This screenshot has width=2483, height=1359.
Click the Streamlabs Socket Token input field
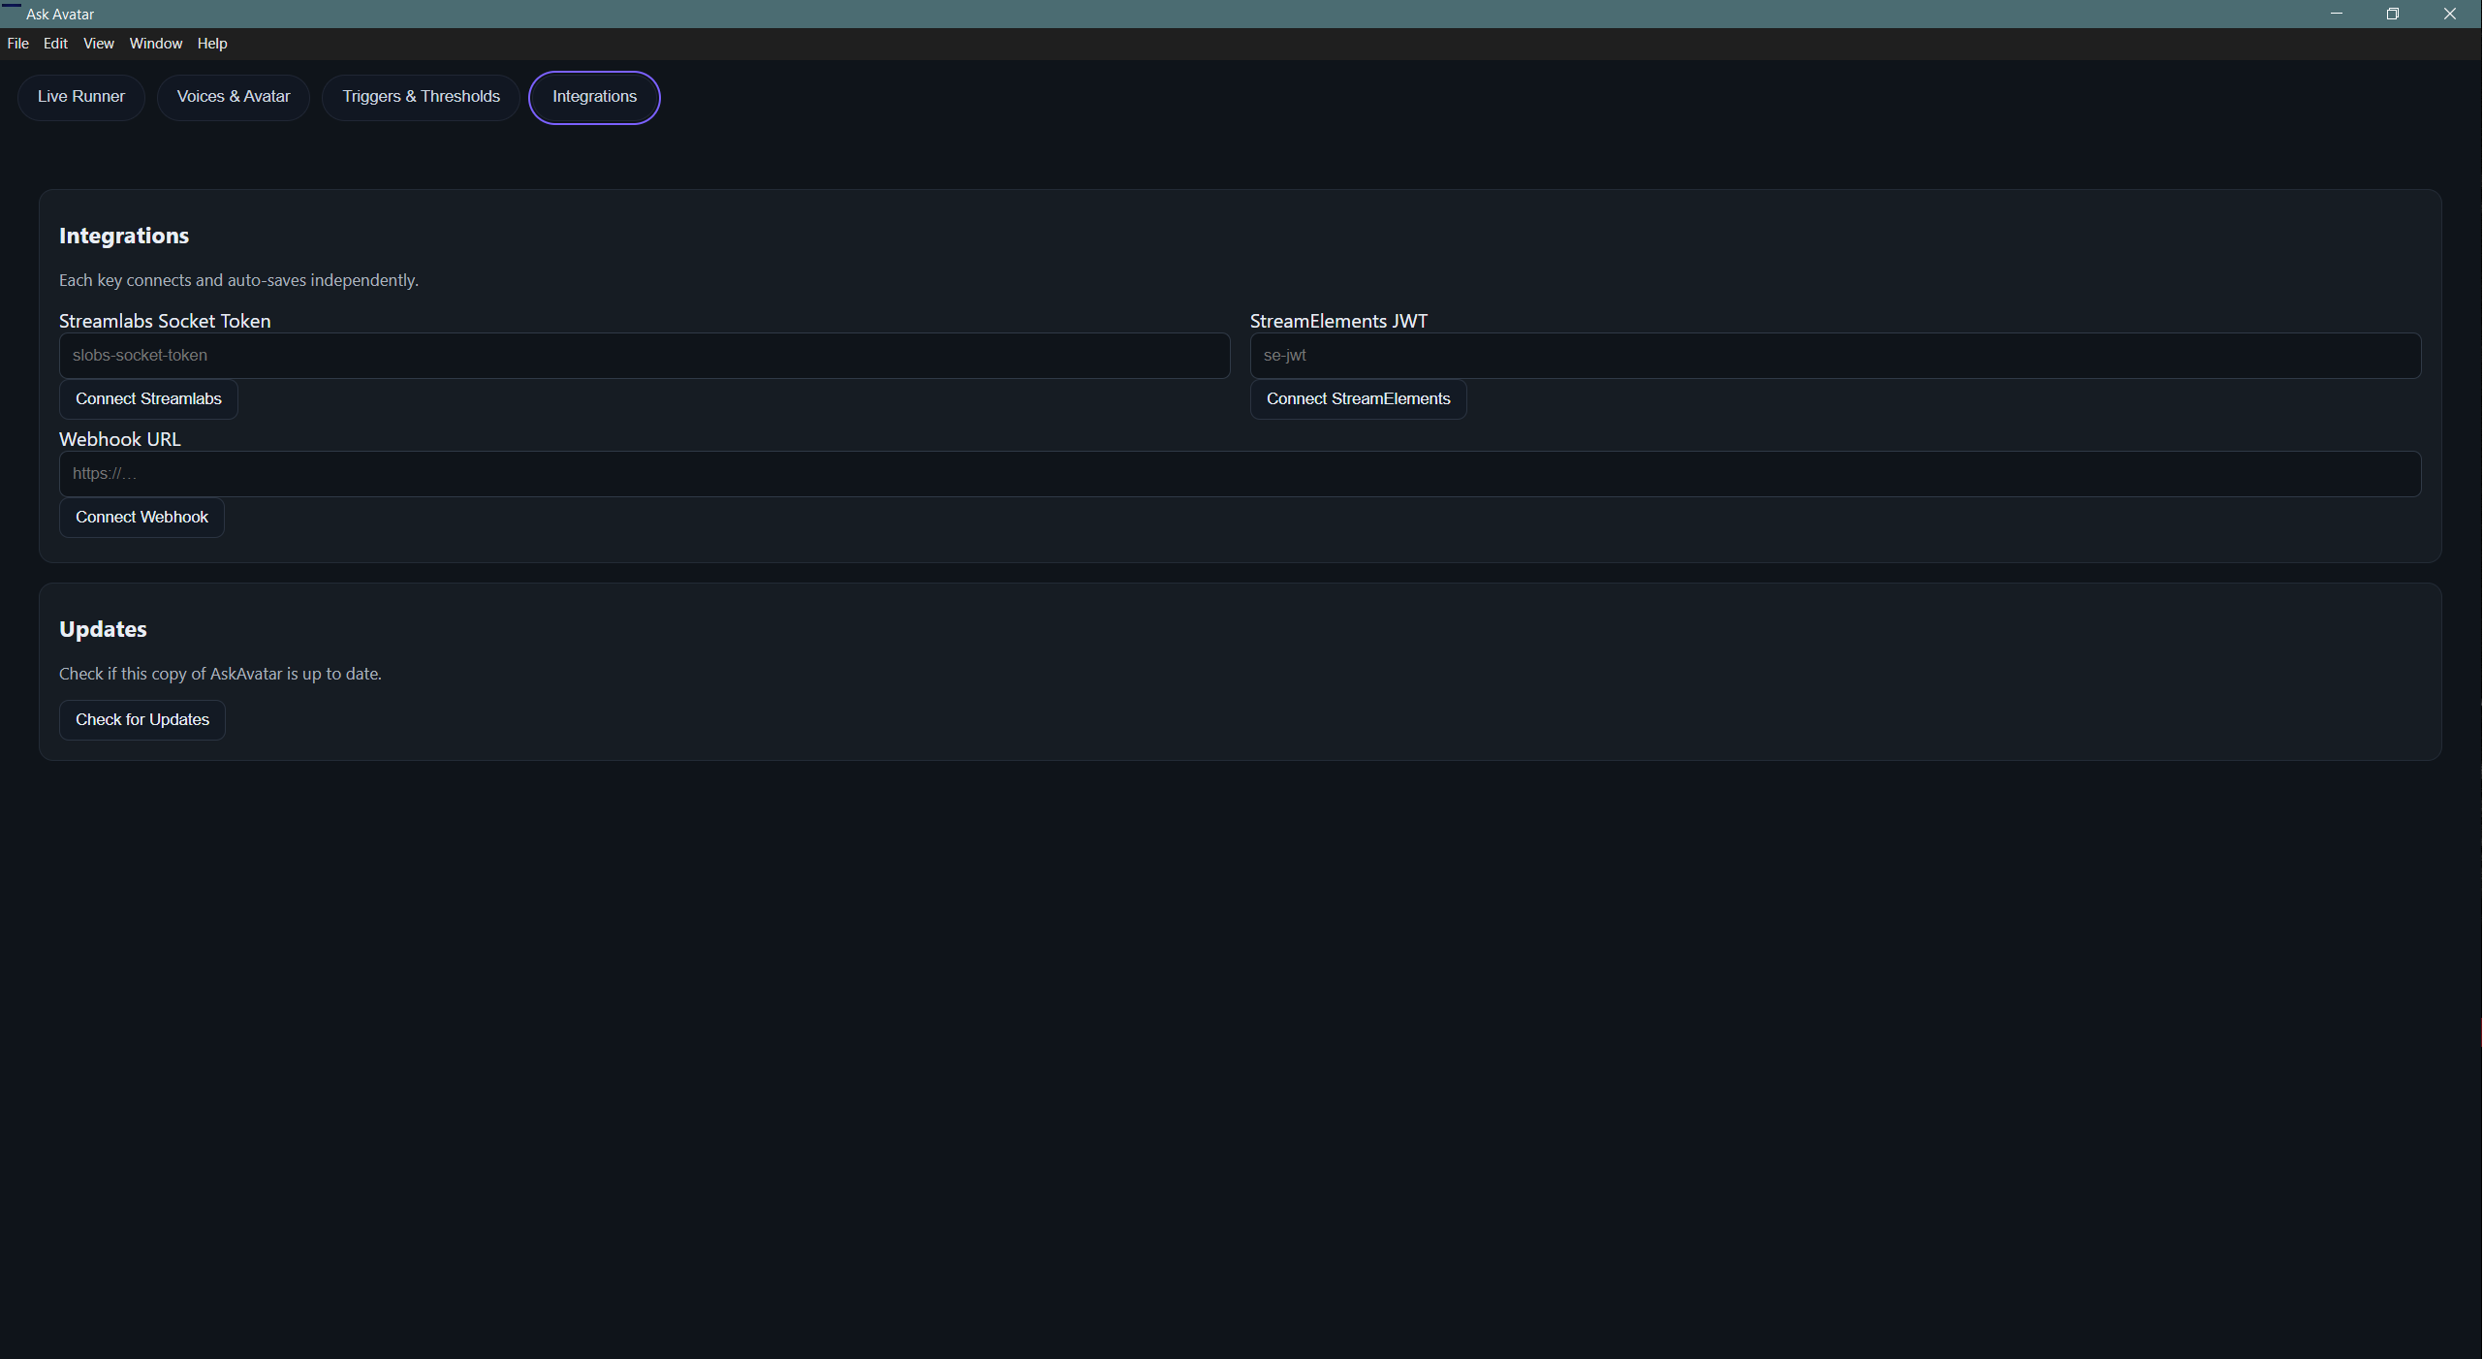point(643,355)
